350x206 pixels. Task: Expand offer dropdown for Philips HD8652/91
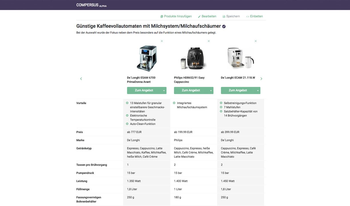pos(211,91)
